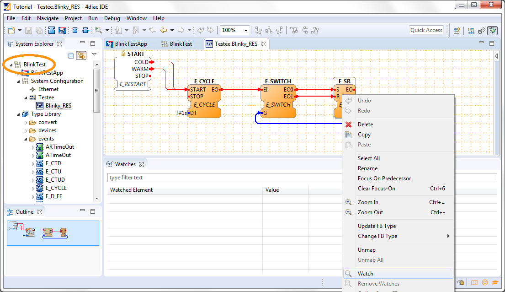Open the System Explorer view menu triangle
This screenshot has width=505, height=292.
click(x=94, y=54)
